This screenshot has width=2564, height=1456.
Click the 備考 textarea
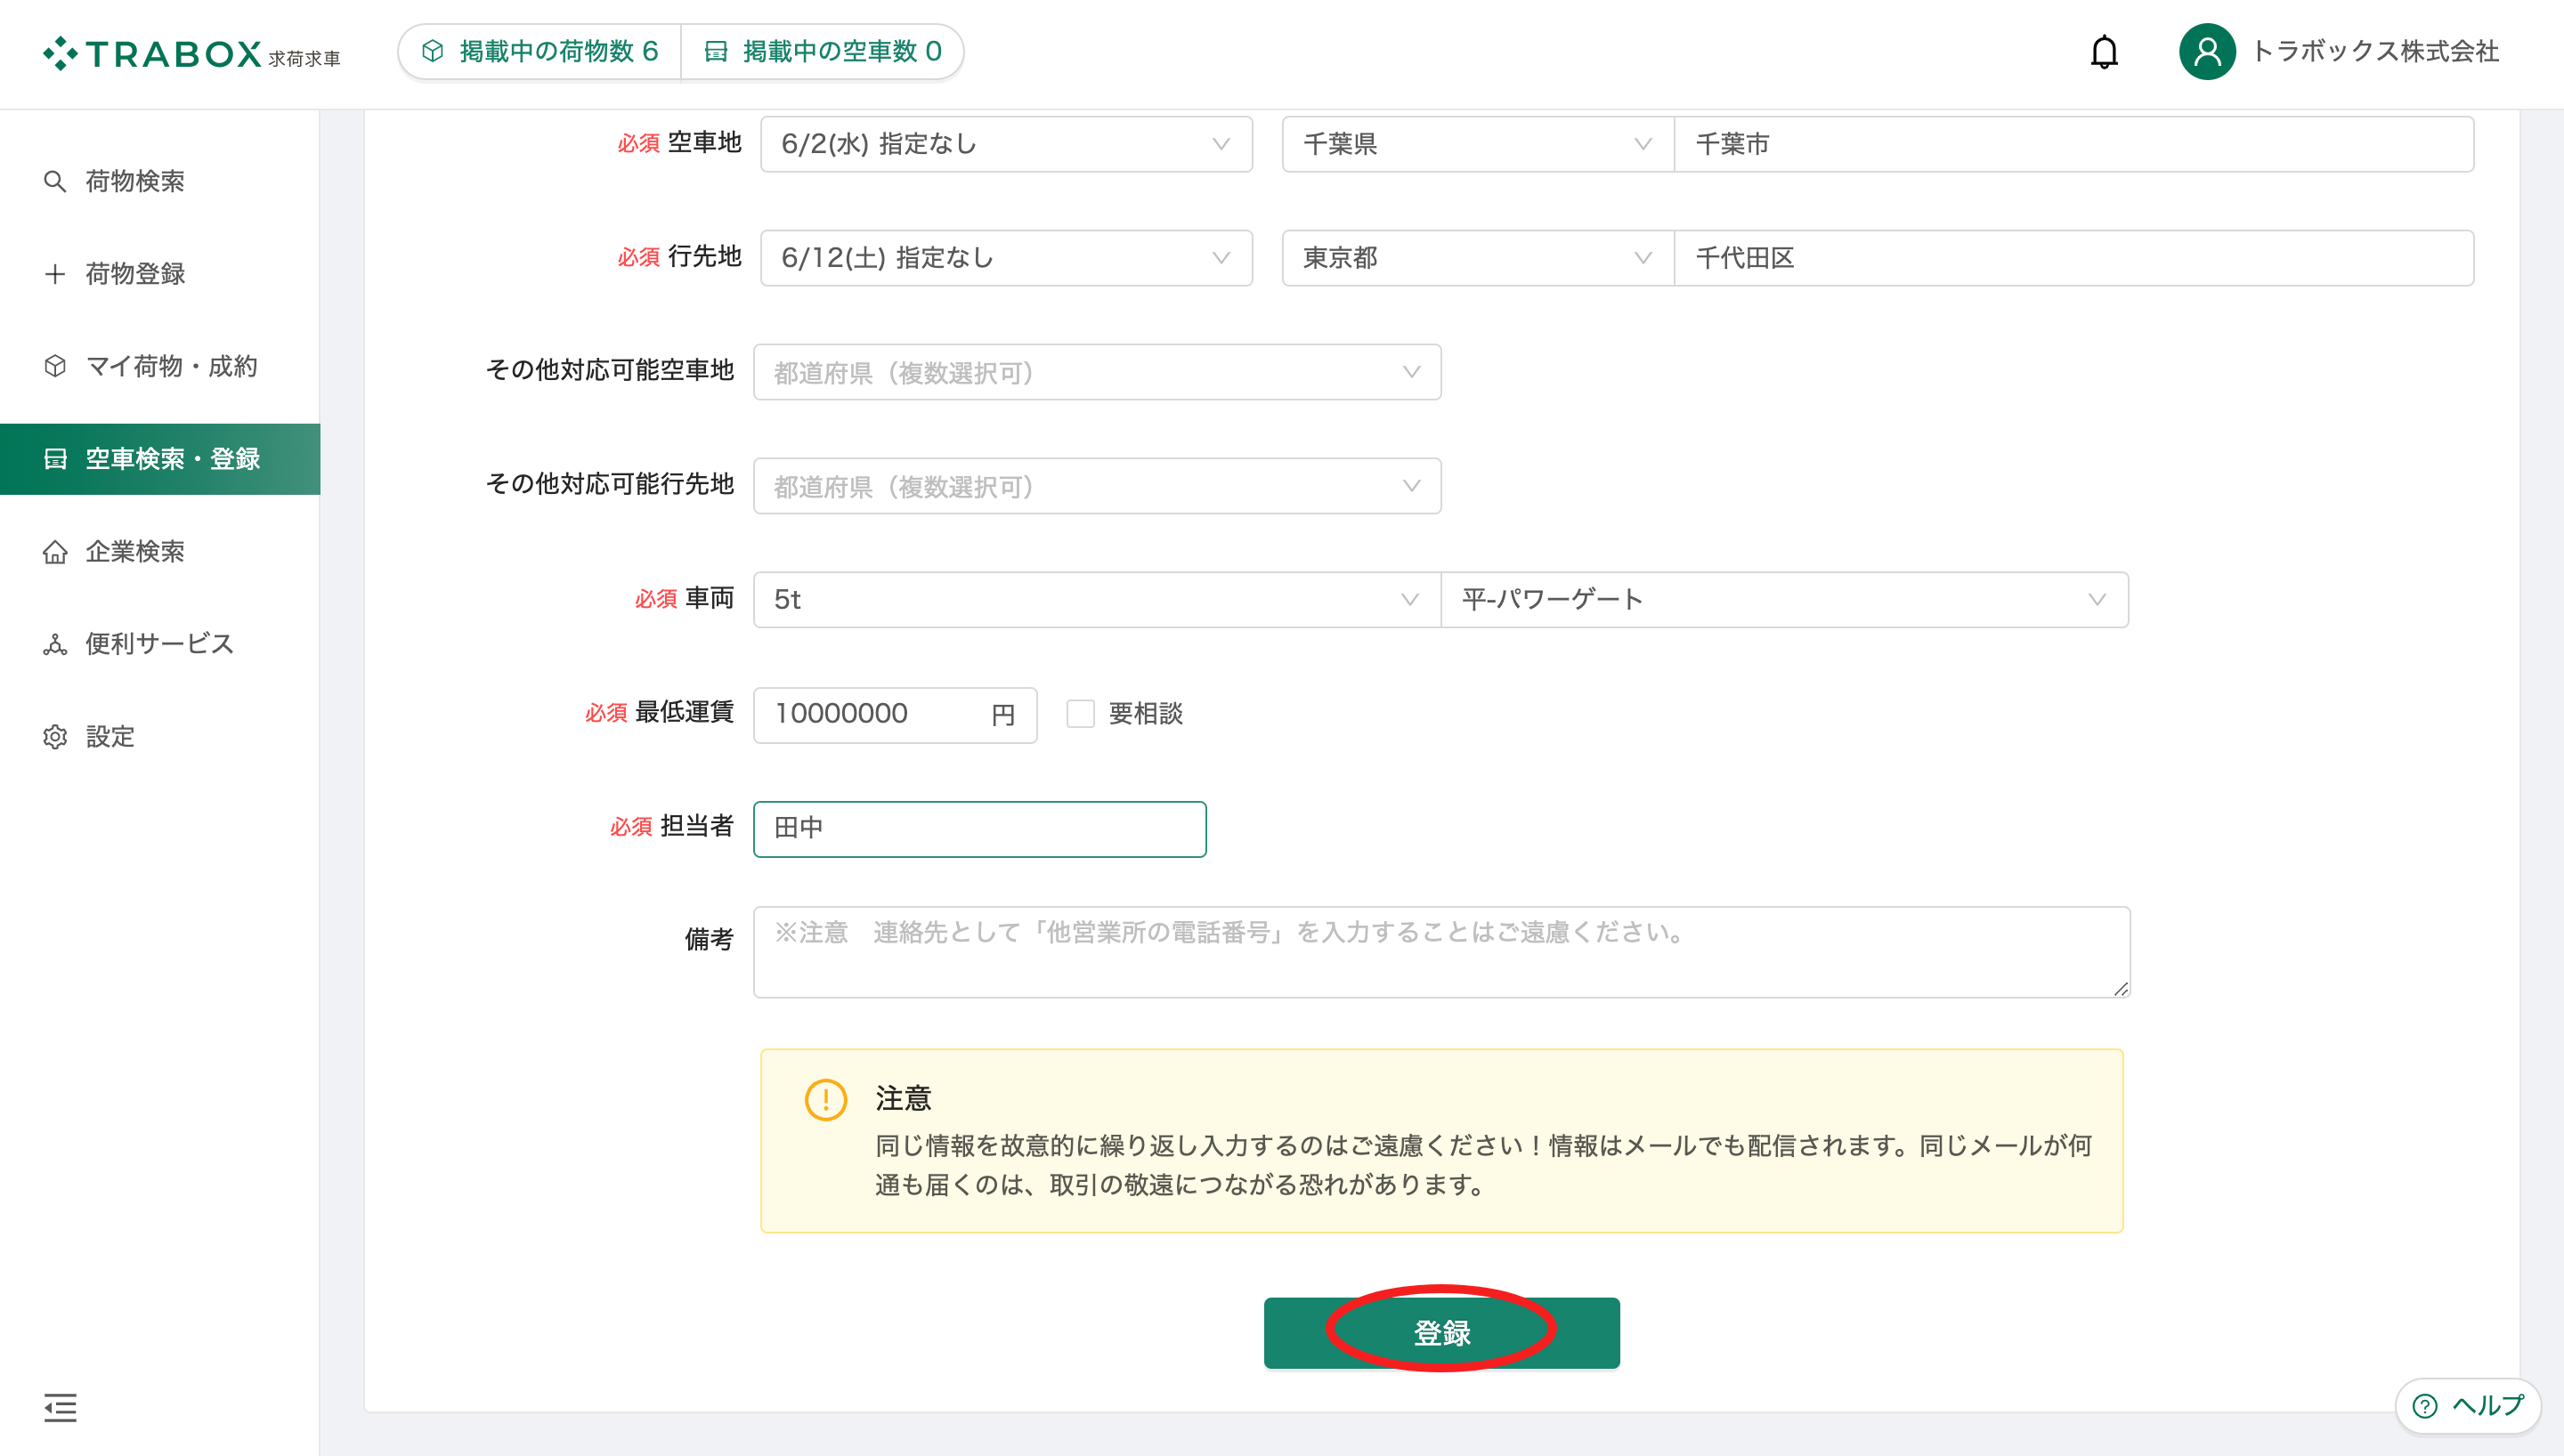1441,952
